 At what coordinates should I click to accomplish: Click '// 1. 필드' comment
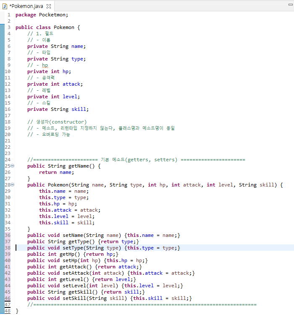click(40, 34)
